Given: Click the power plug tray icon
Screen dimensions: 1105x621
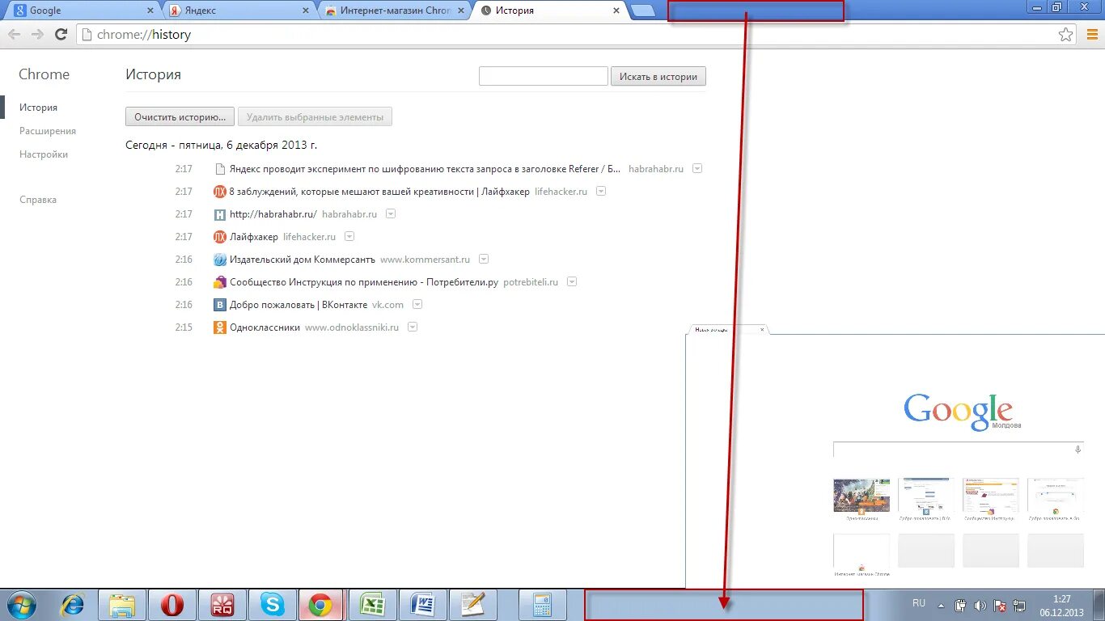Looking at the screenshot, I should pyautogui.click(x=961, y=606).
